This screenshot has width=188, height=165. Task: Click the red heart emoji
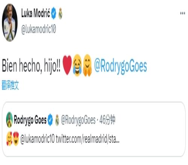tap(67, 65)
